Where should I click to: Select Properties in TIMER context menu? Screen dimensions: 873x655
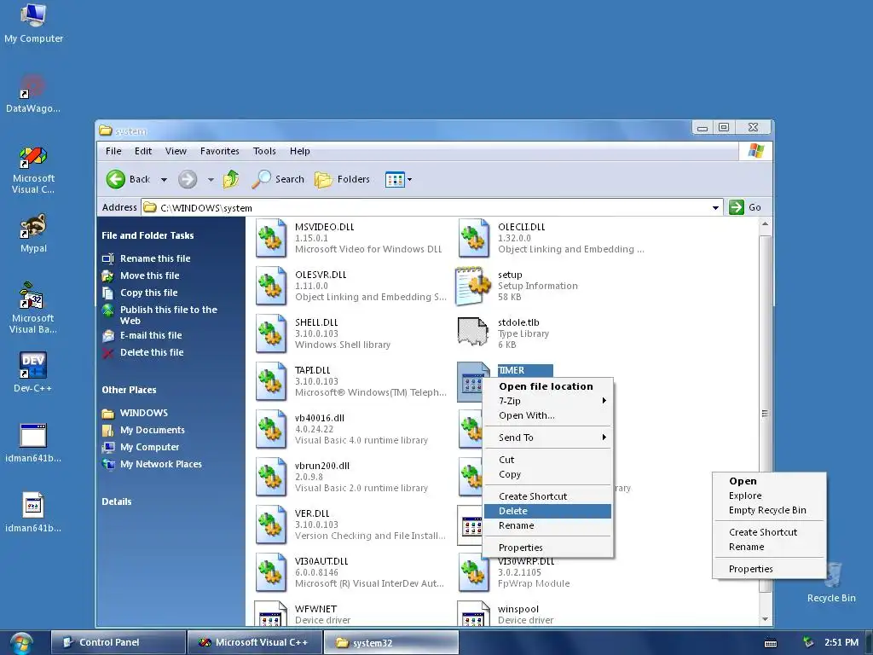[547, 548]
